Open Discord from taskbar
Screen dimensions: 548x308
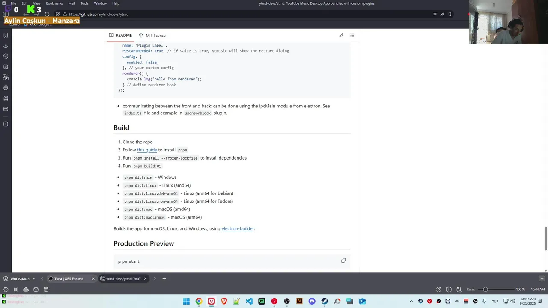312,301
